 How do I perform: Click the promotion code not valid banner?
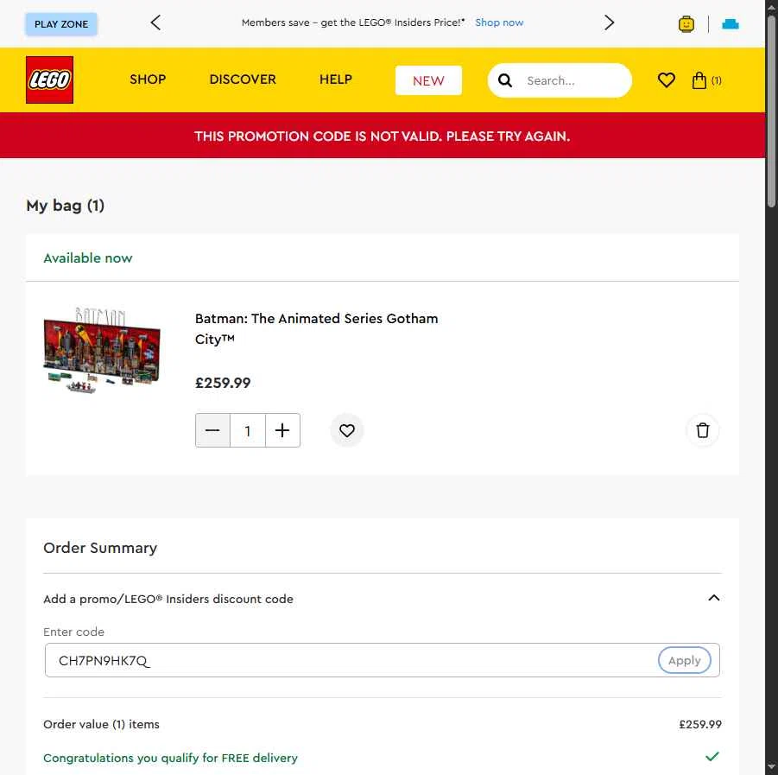(x=382, y=136)
